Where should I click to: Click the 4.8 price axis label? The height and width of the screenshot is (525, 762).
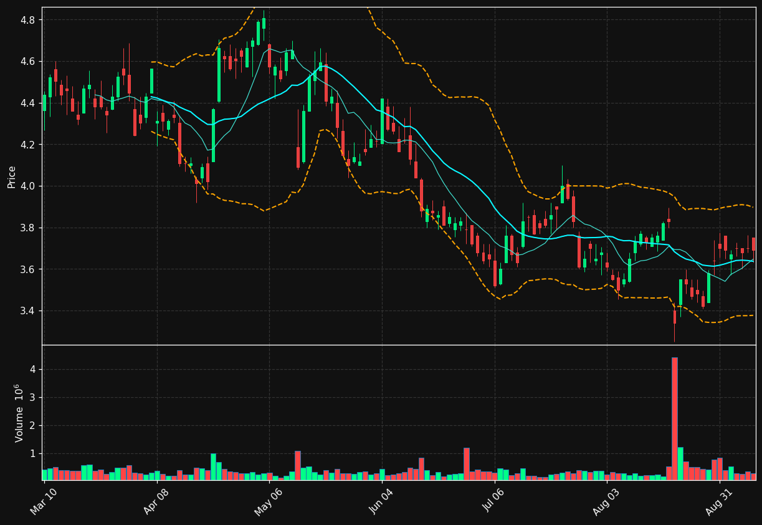click(28, 20)
